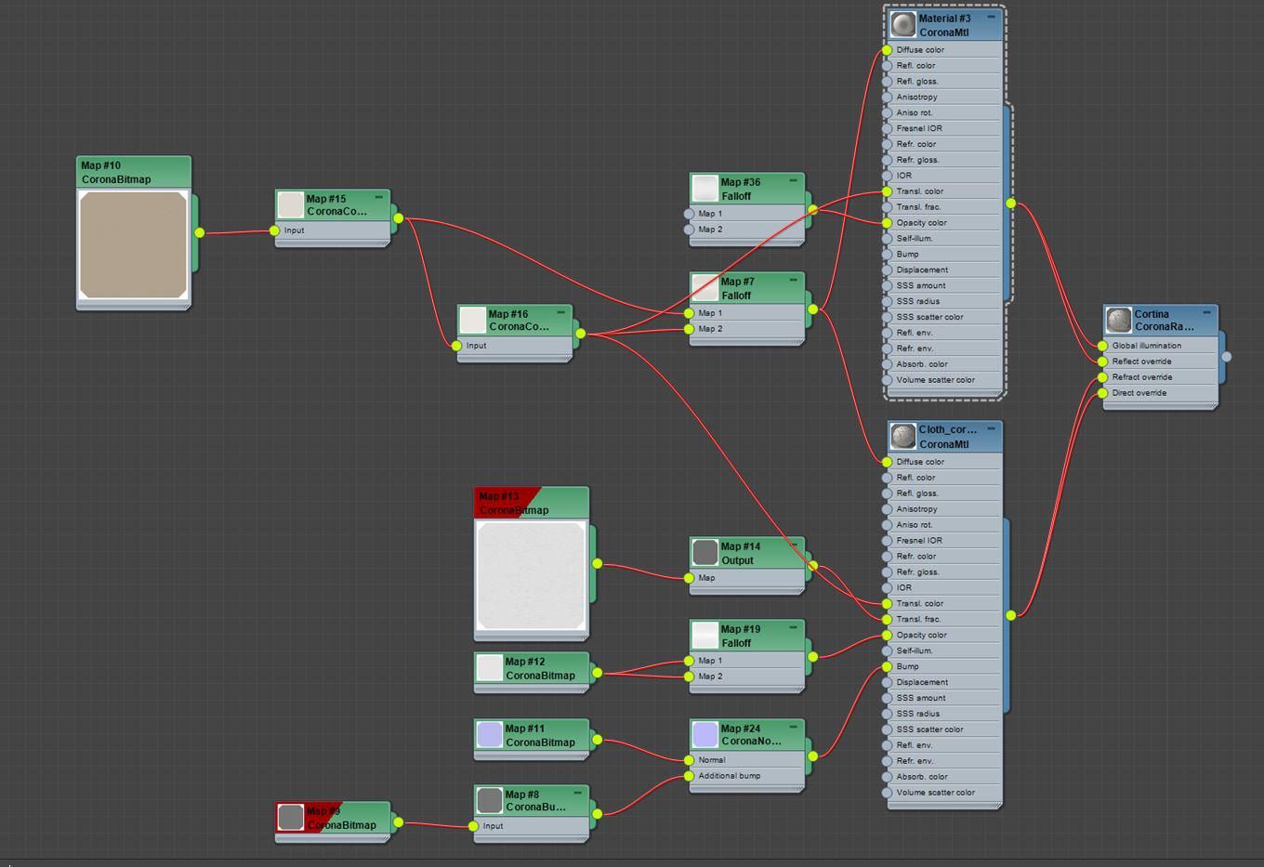Viewport: 1264px width, 867px height.
Task: Open the large Map #10 bitmap thumbnail
Action: (133, 245)
